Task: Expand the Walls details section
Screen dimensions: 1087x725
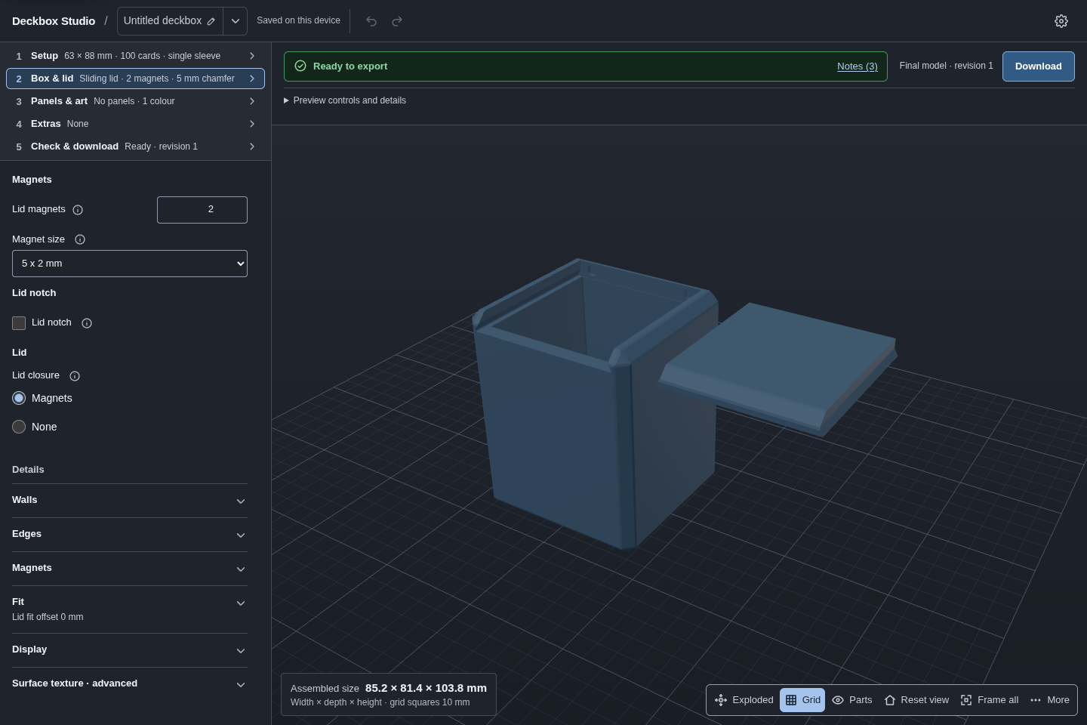Action: pyautogui.click(x=130, y=501)
